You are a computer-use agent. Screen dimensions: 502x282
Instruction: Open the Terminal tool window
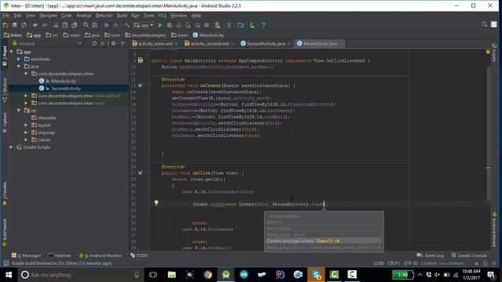coord(60,255)
